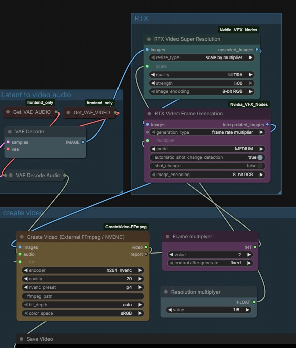Decrease Resolution multiplyer value
Image resolution: width=296 pixels, height=348 pixels.
[170, 310]
